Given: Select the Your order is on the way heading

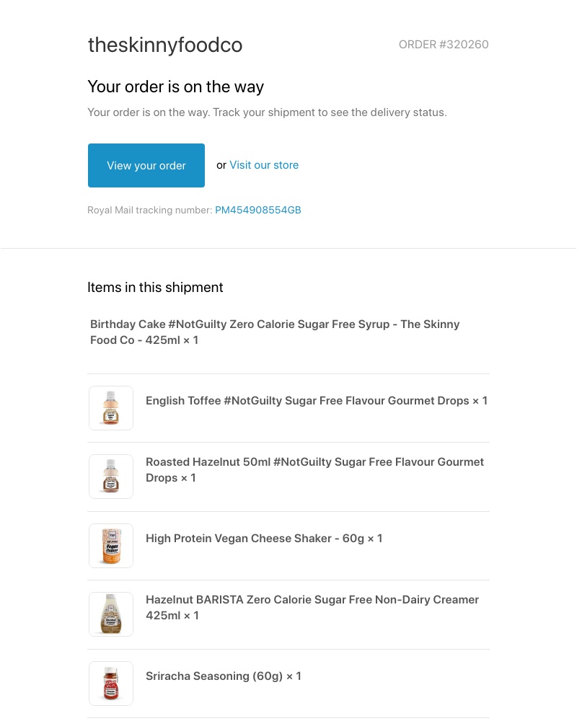Looking at the screenshot, I should (175, 87).
